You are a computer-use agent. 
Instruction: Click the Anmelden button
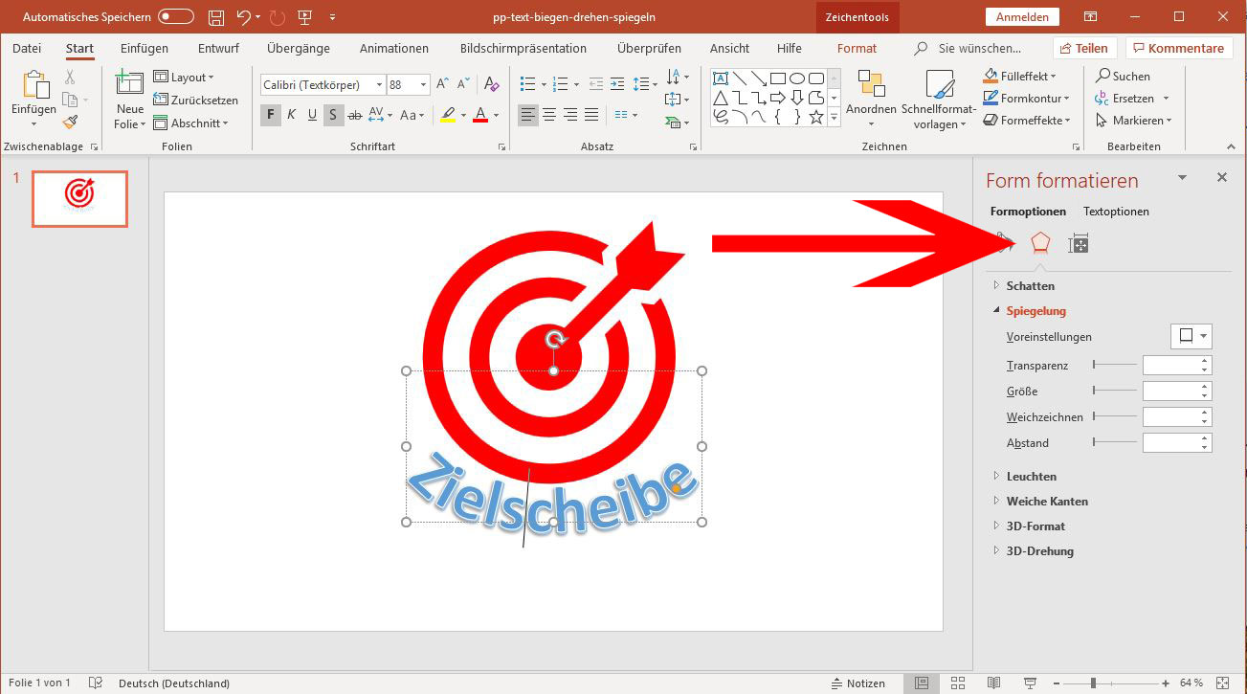coord(1022,16)
